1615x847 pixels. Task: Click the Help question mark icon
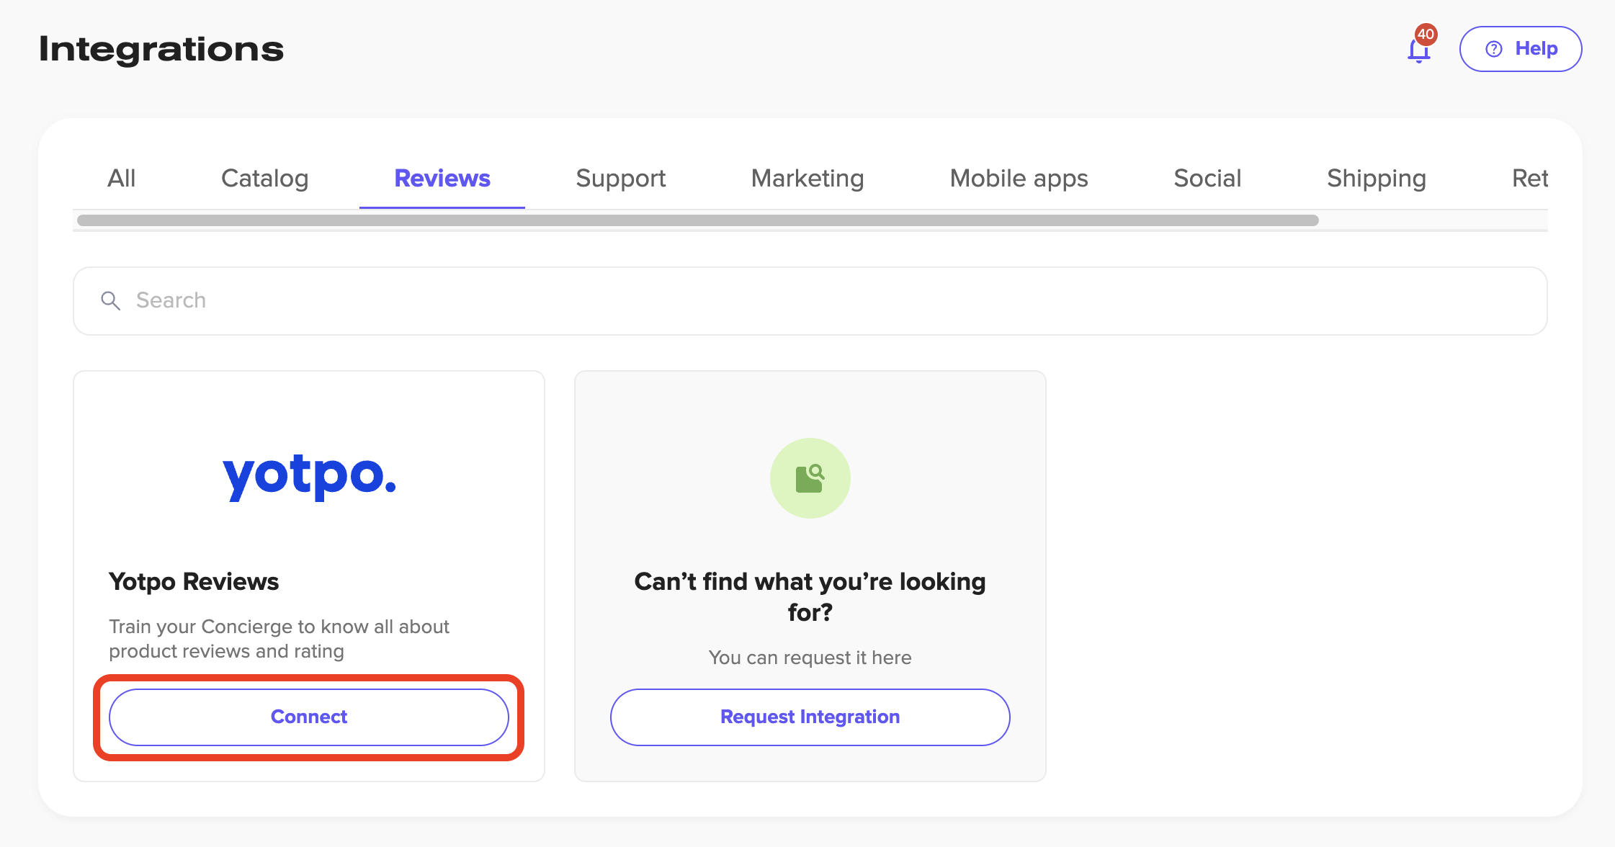click(1494, 49)
